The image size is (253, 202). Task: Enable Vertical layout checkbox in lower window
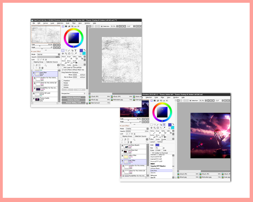(x=156, y=142)
